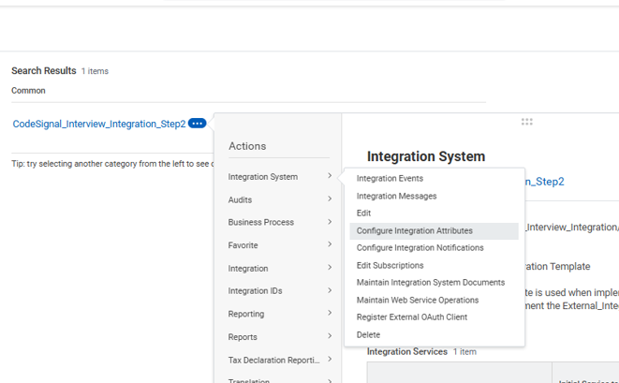Click the tip text about selecting another category

pos(112,164)
